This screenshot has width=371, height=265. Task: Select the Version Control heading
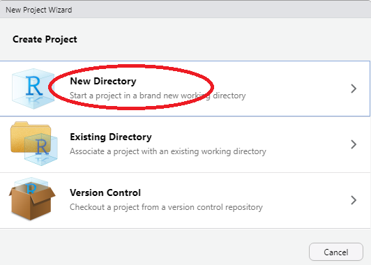[x=105, y=192]
